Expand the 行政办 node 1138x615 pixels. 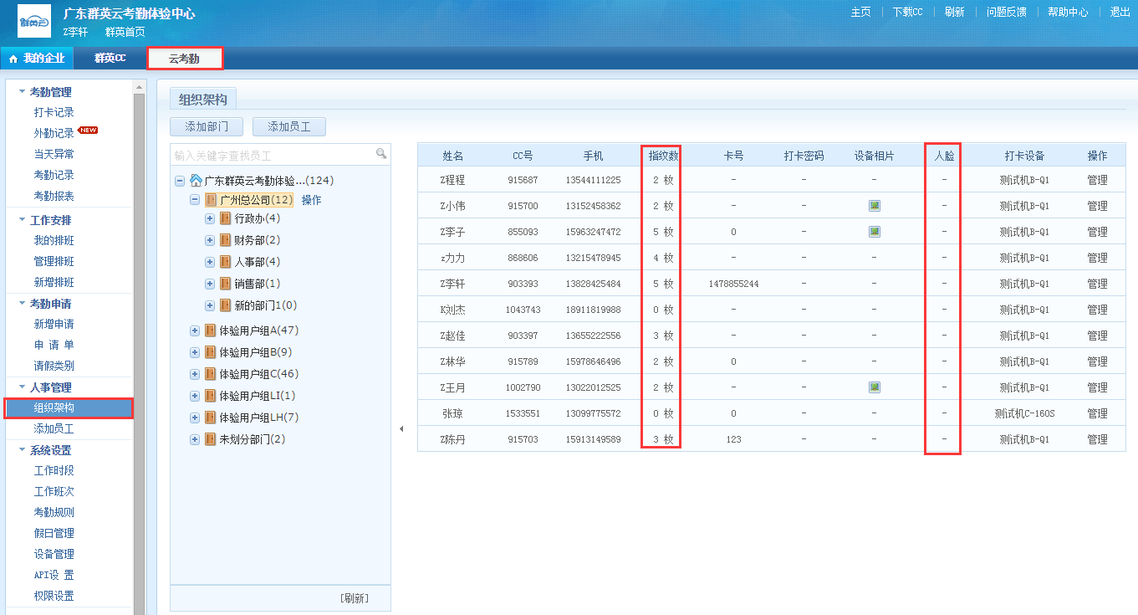210,218
